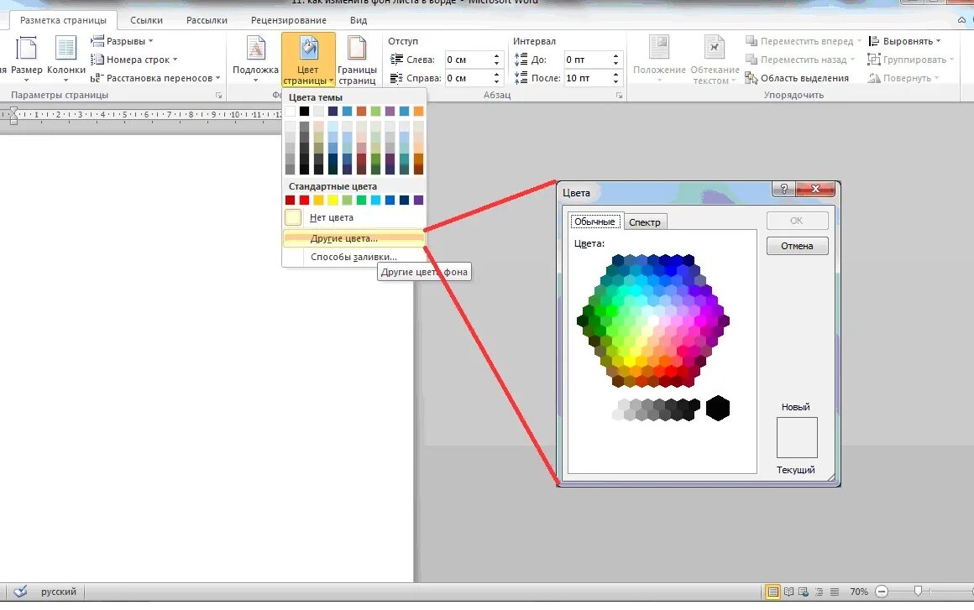Viewport: 974px width, 610px height.
Task: Open the Параметры страницы dialog launcher
Action: tap(218, 96)
